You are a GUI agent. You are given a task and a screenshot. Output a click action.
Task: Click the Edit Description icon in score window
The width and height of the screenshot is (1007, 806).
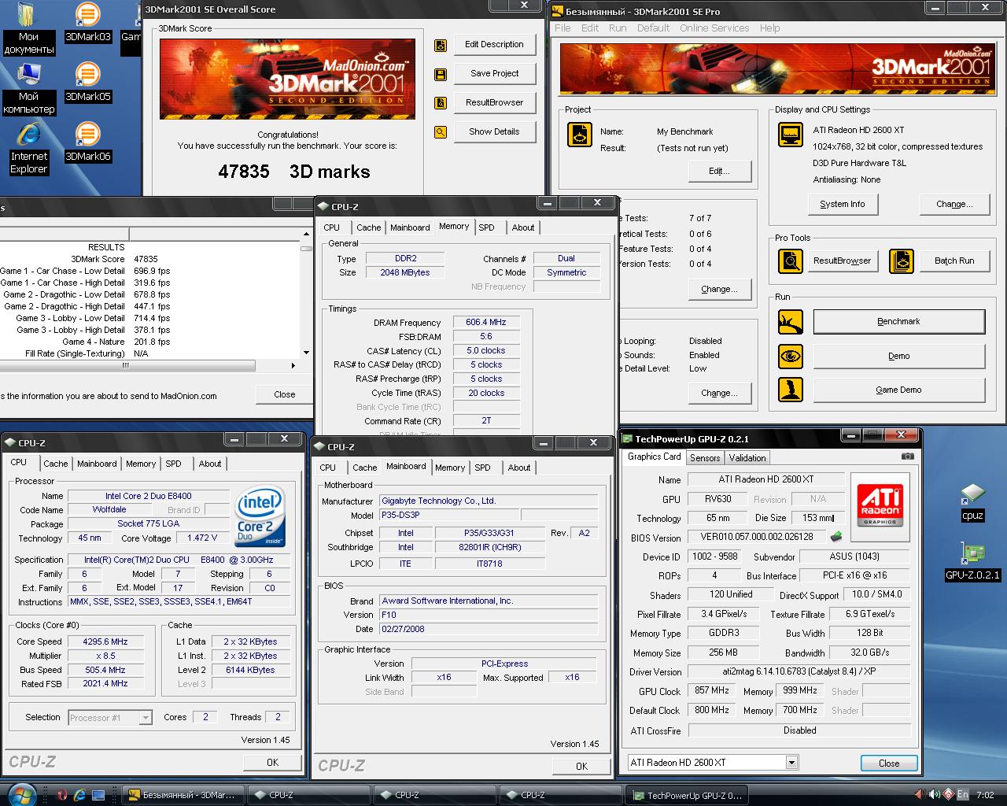tap(441, 45)
